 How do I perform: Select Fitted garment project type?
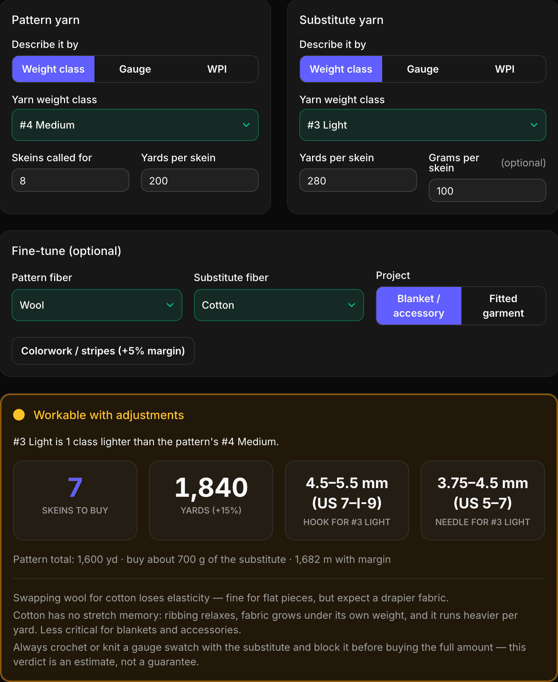(x=504, y=306)
